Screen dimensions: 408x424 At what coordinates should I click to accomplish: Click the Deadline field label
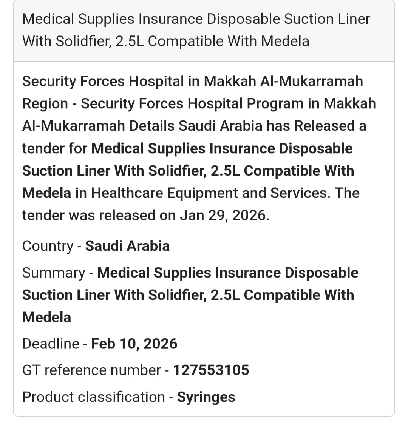point(51,344)
